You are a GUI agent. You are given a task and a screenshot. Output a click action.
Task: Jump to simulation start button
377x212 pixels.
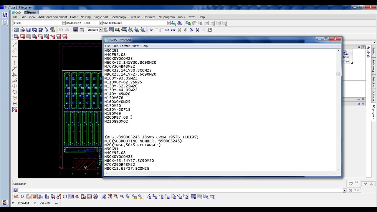click(x=179, y=30)
